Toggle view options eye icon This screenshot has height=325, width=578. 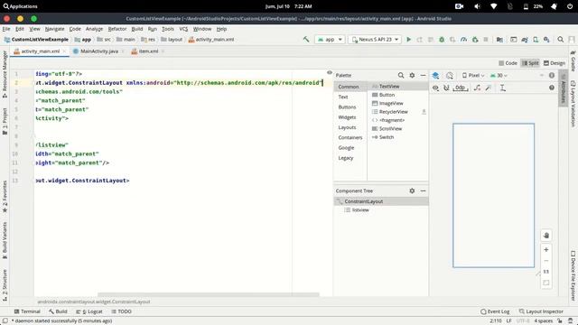[x=435, y=88]
